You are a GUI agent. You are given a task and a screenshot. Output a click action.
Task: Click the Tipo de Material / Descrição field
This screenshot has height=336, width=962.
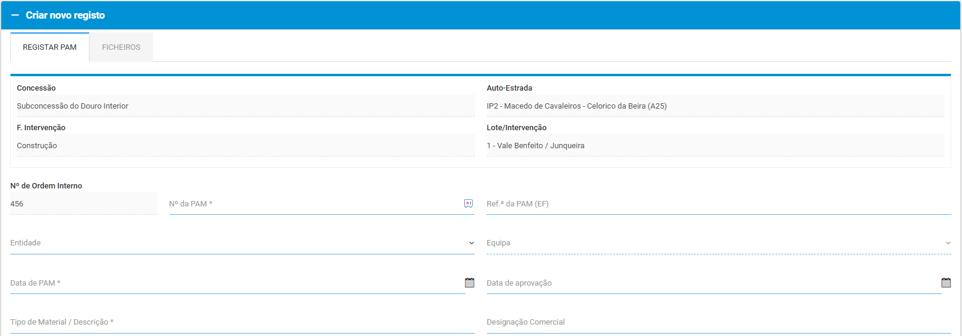[x=240, y=322]
